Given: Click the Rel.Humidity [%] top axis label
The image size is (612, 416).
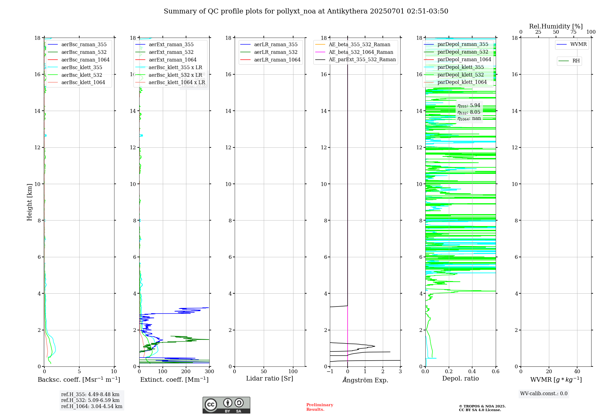Looking at the screenshot, I should coord(556,27).
